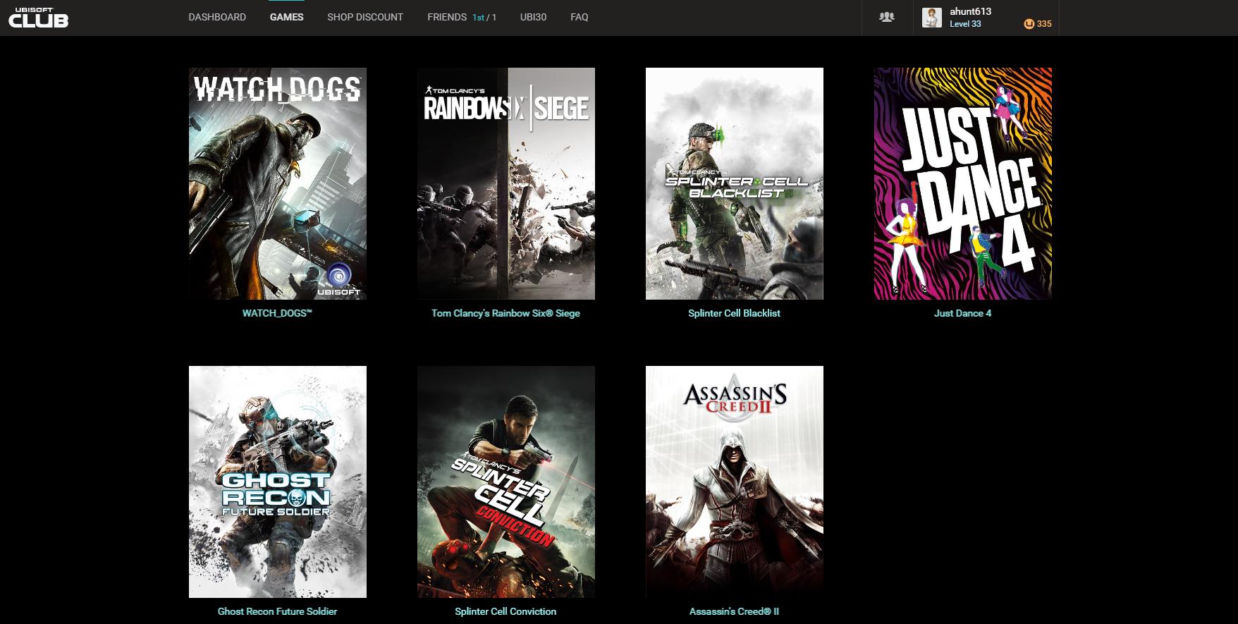
Task: Click the ahunt613 profile avatar
Action: click(x=932, y=18)
